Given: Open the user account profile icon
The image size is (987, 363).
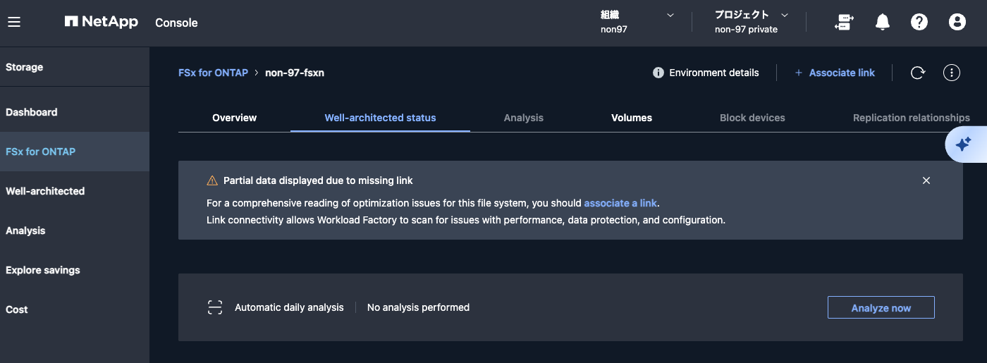Looking at the screenshot, I should (x=957, y=23).
